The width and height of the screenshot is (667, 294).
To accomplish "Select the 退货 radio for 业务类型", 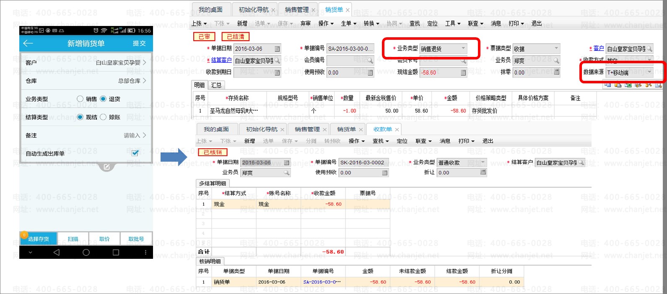I will 103,99.
